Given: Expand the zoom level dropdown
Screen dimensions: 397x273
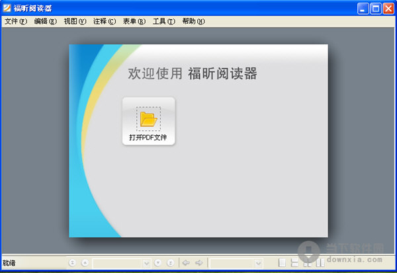Looking at the screenshot, I should [x=259, y=263].
